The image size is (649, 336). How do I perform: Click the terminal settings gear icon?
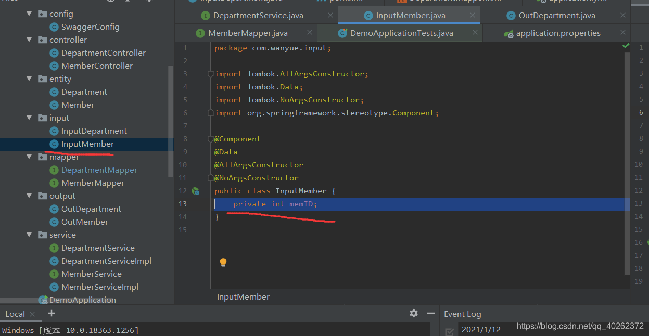click(414, 313)
